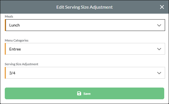Click the Serving Size Adjustment field label

(21, 64)
